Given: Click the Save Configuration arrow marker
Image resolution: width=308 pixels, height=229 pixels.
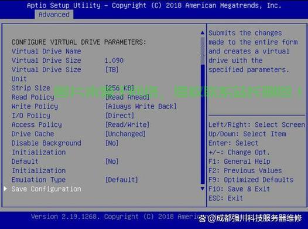Looking at the screenshot, I should click(x=5, y=189).
